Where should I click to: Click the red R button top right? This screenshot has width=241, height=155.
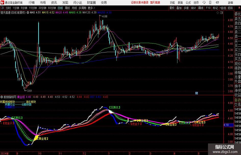point(239,8)
